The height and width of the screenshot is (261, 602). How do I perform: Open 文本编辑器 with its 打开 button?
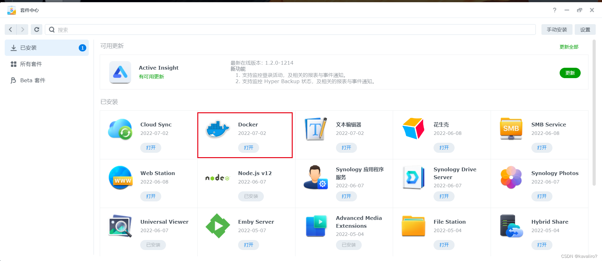point(346,147)
